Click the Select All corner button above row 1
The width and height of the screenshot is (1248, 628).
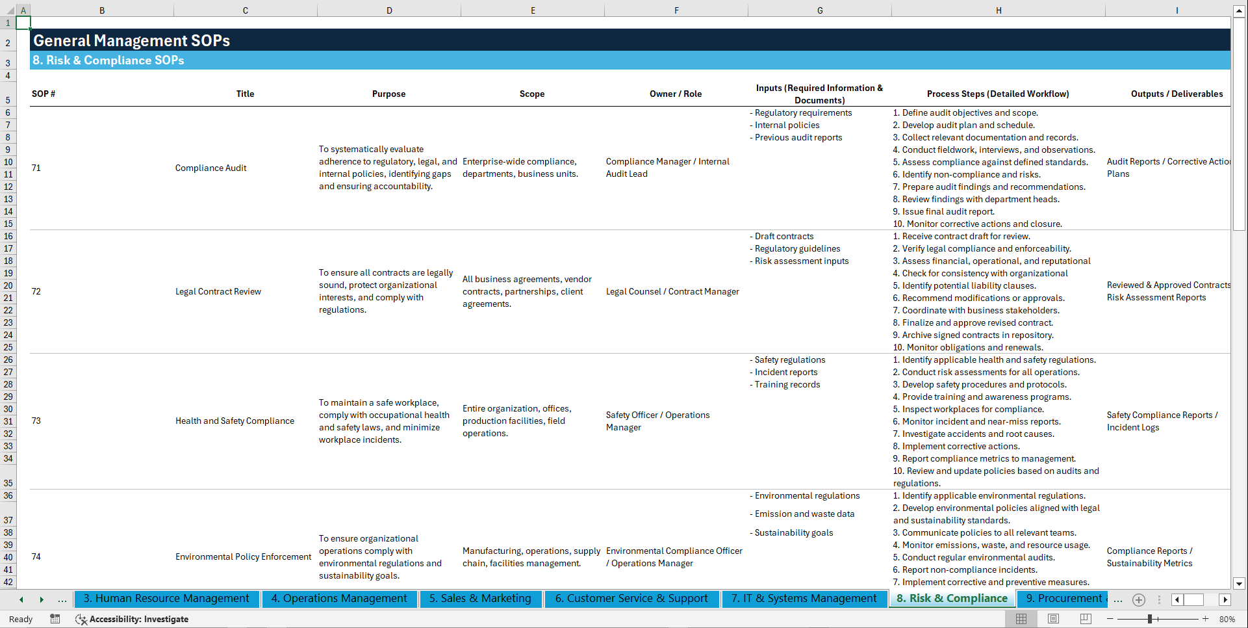(x=9, y=10)
